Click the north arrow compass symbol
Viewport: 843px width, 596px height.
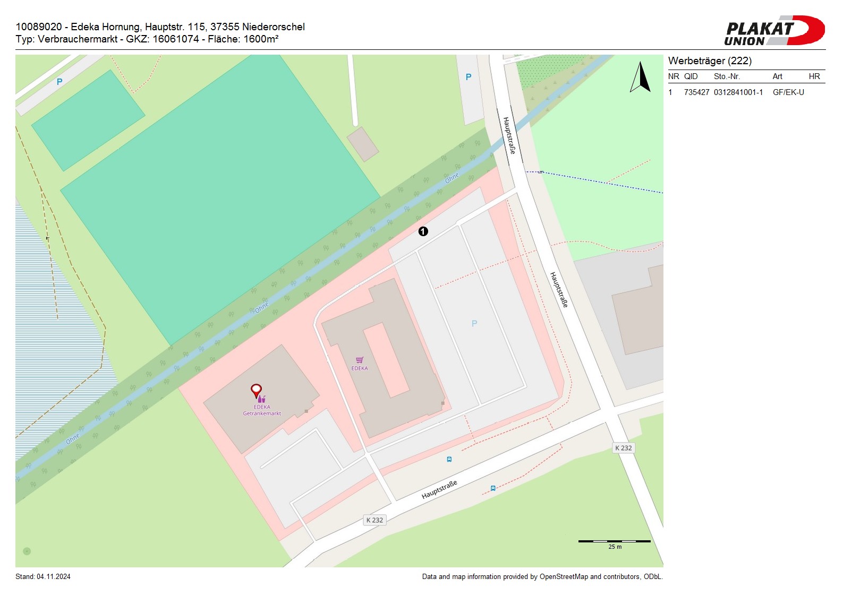tap(641, 77)
